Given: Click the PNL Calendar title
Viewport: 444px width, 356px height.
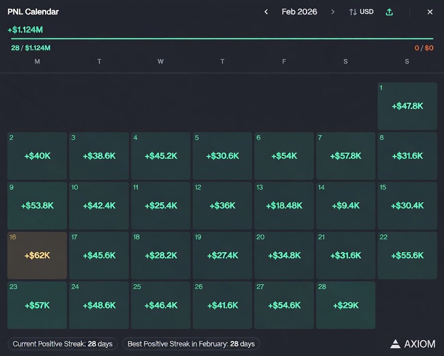Looking at the screenshot, I should (x=33, y=12).
